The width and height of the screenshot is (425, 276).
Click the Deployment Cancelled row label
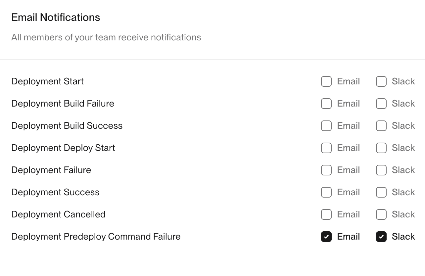coord(58,214)
